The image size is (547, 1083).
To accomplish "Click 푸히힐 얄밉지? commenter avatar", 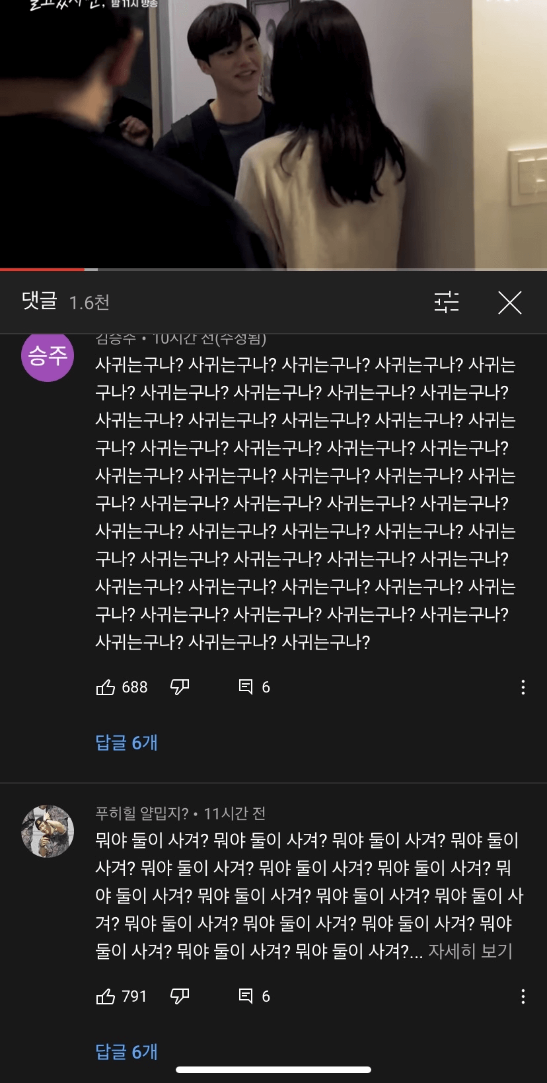I will pos(48,831).
